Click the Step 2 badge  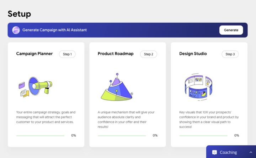pyautogui.click(x=149, y=54)
